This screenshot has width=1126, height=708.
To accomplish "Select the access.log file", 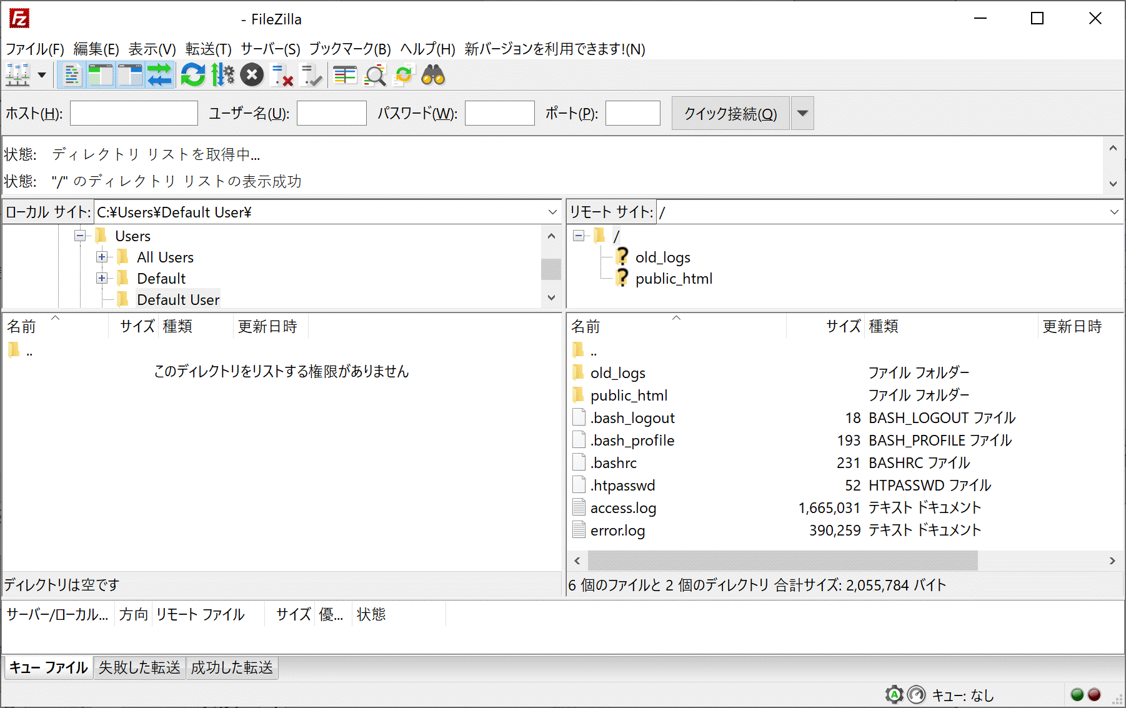I will [623, 508].
